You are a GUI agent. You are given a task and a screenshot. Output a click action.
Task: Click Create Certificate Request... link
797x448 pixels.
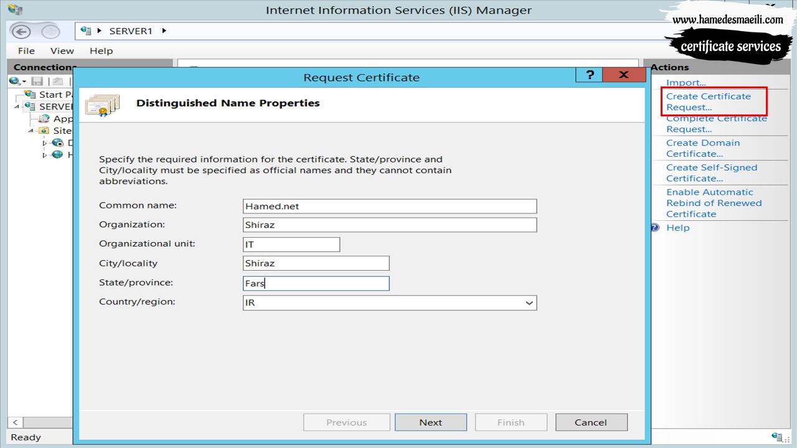point(709,101)
